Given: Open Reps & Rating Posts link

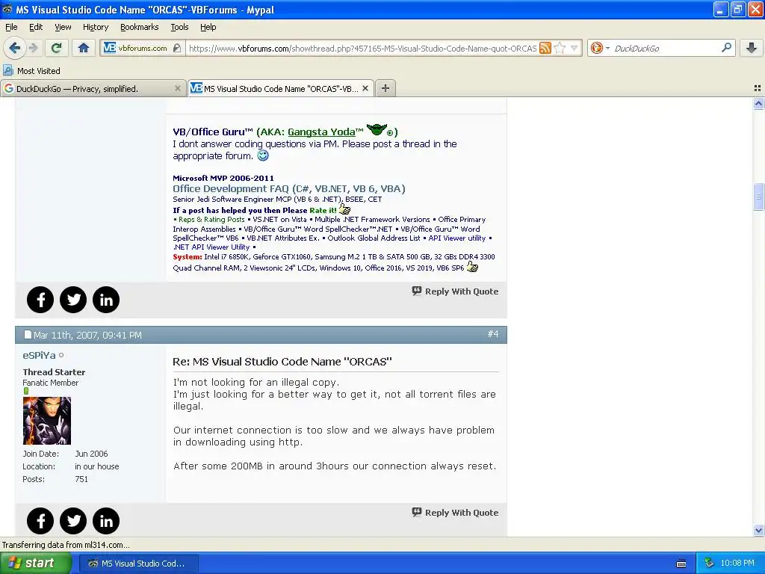Looking at the screenshot, I should pyautogui.click(x=211, y=220).
